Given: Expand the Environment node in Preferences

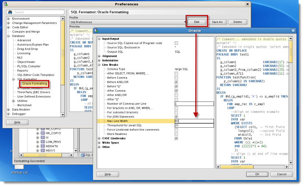Looking at the screenshot, I should click(x=8, y=19).
